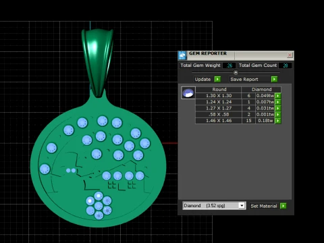Screen dimensions: 324x243
Task: Click green arrow for 1.24 X 1.24 row
Action: click(x=278, y=102)
